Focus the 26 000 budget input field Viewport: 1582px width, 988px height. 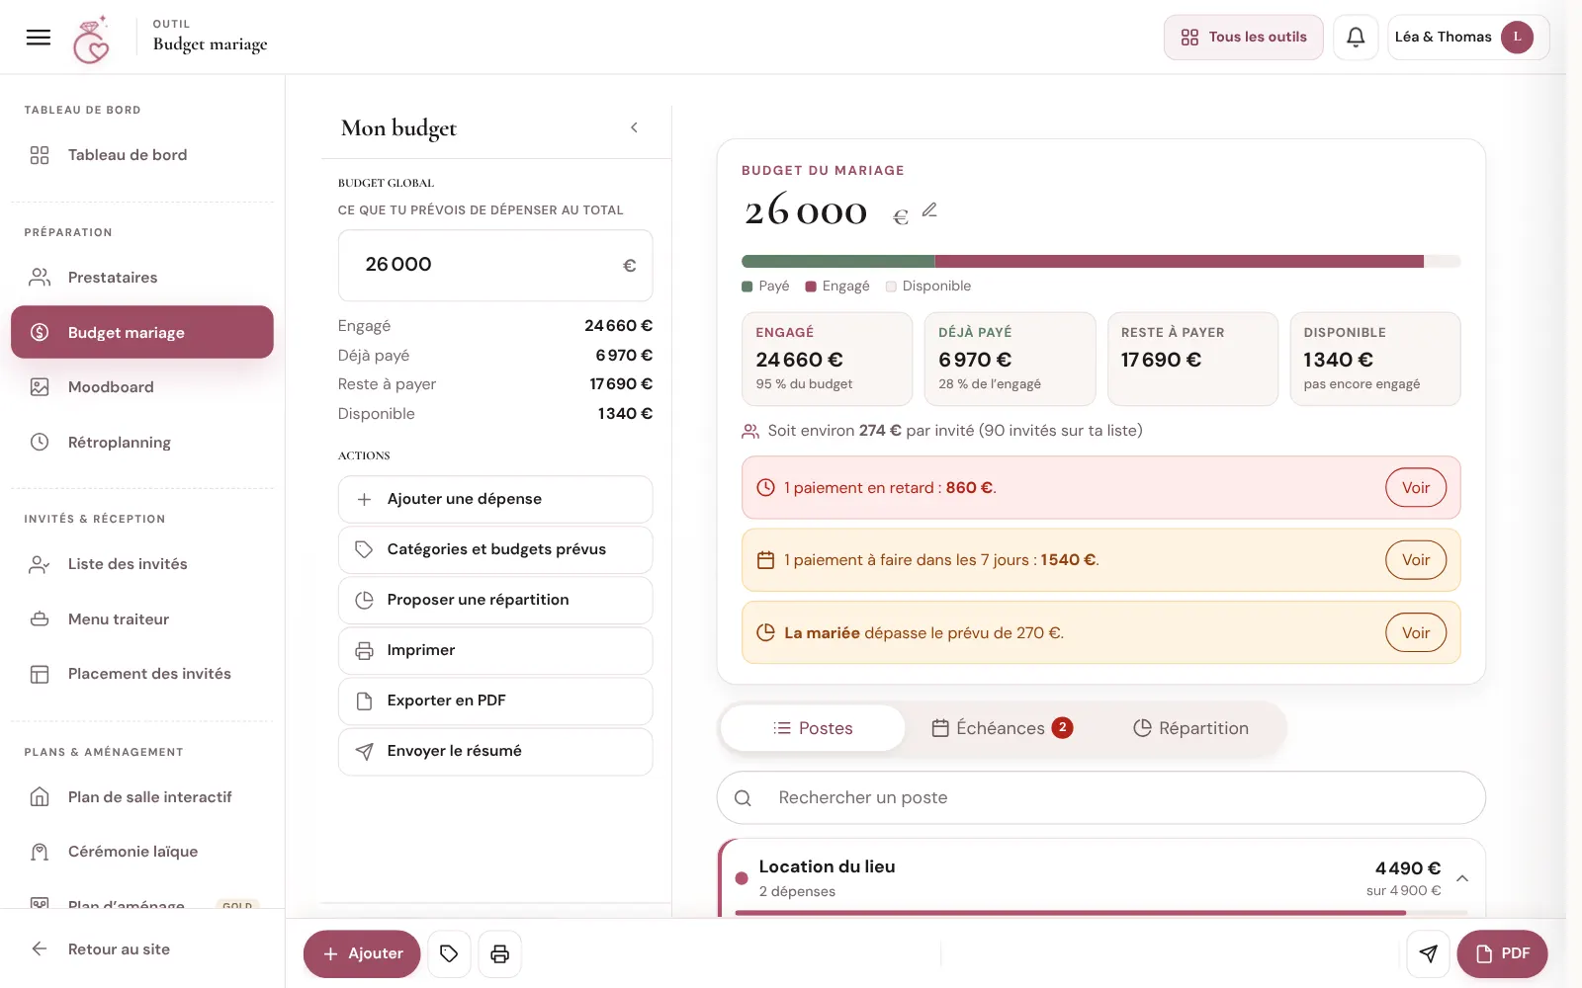[495, 265]
